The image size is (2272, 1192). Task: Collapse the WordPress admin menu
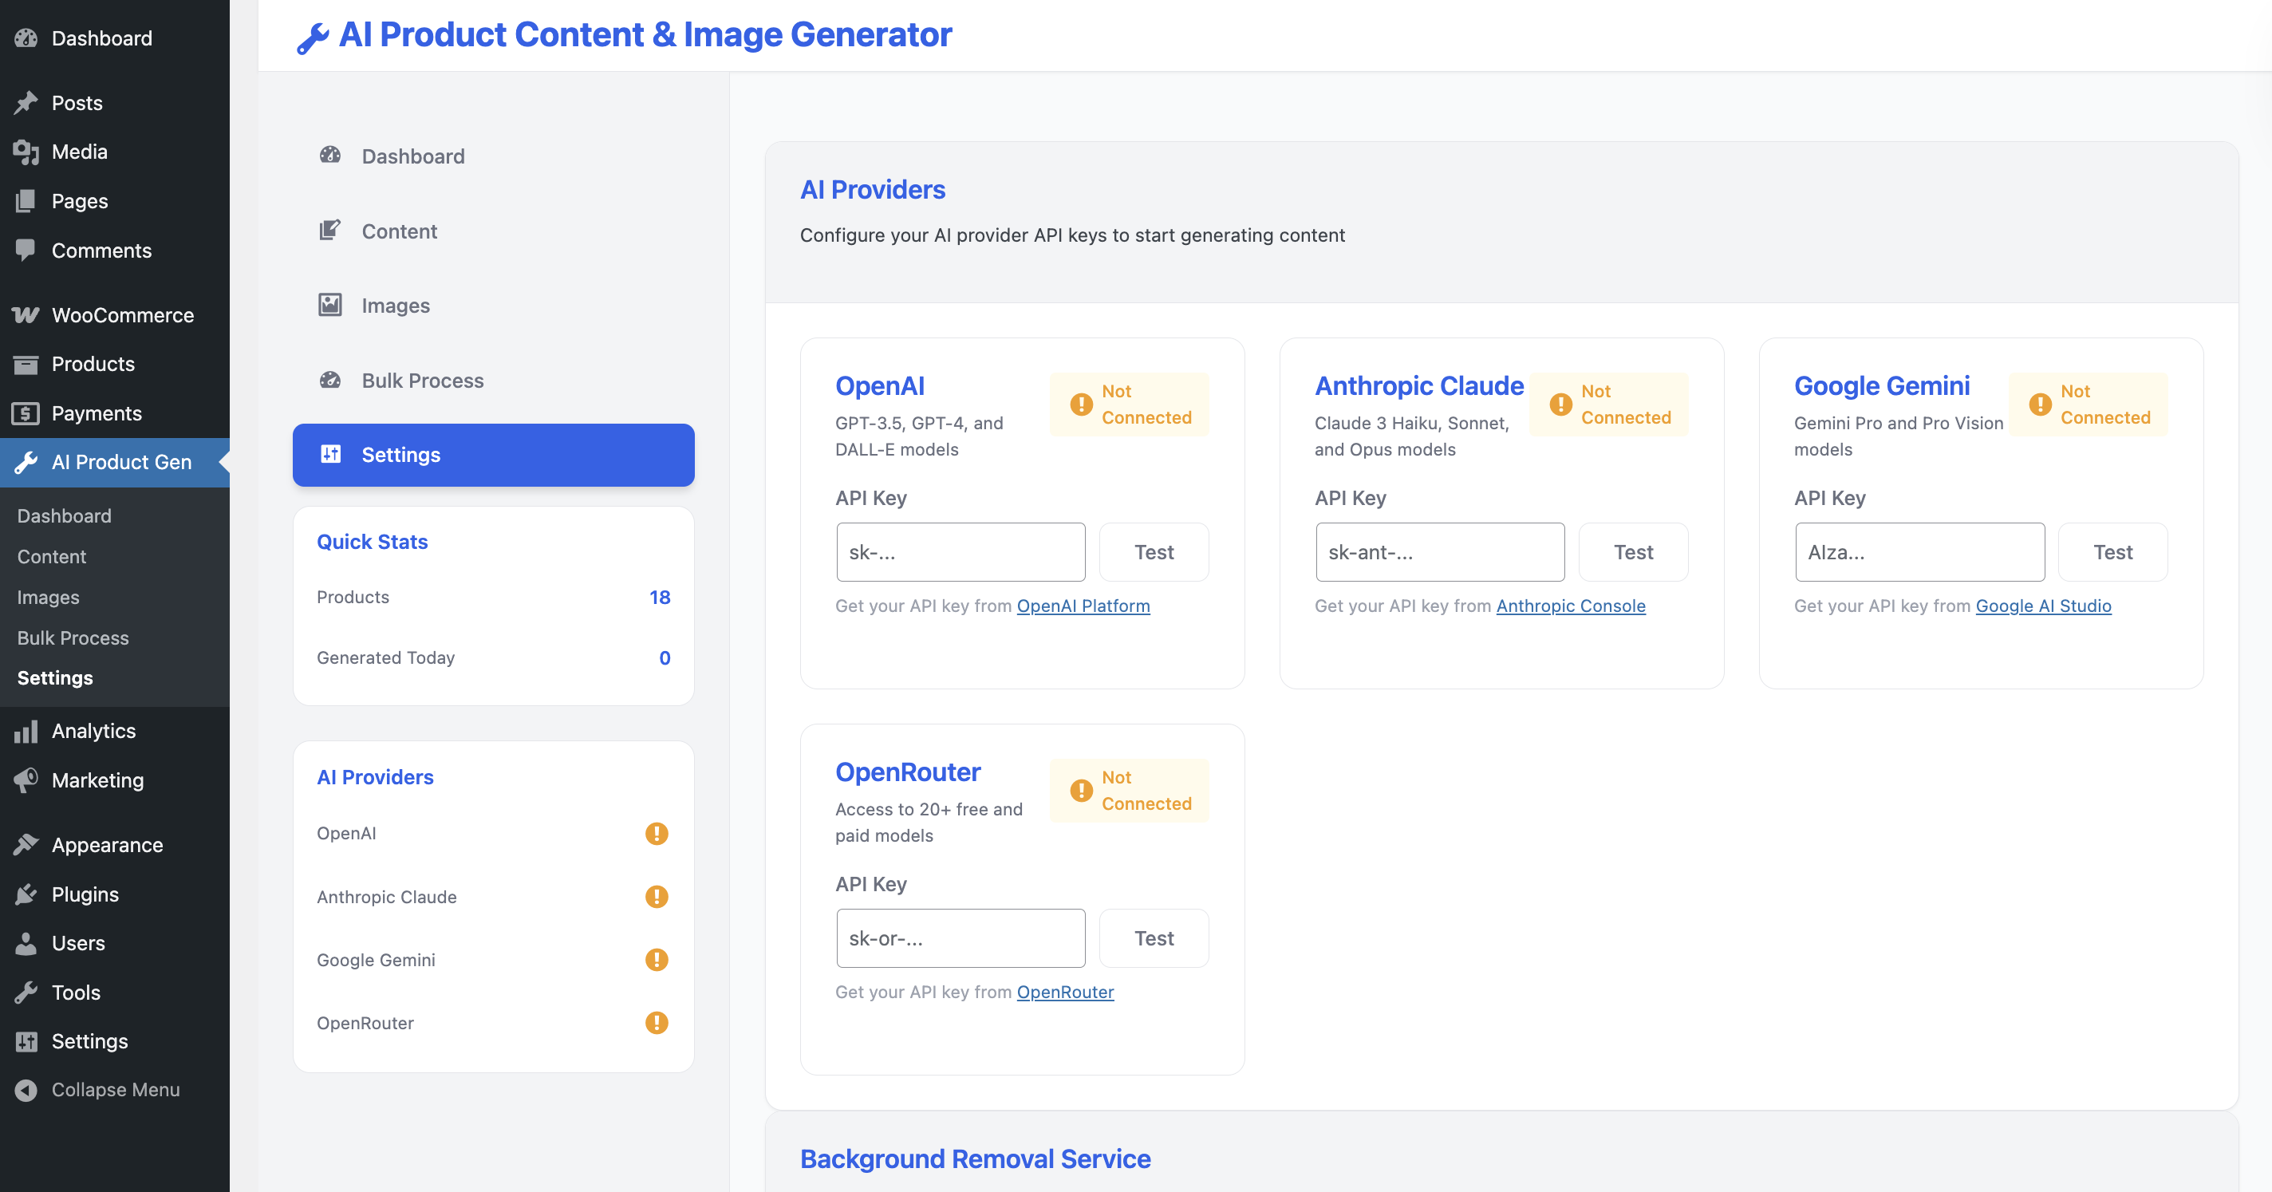tap(26, 1089)
